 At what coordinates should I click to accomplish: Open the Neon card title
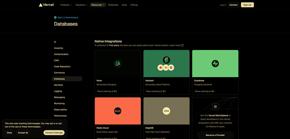99,80
